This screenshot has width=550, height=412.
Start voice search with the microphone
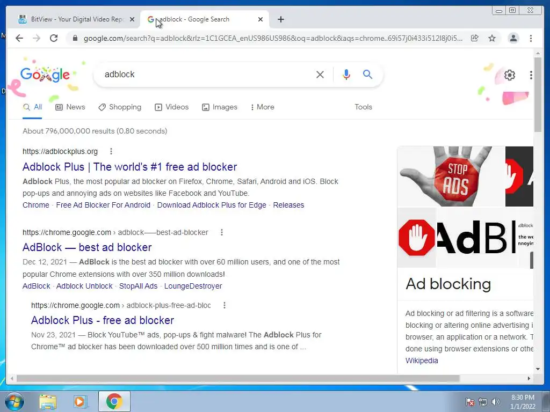pos(346,74)
